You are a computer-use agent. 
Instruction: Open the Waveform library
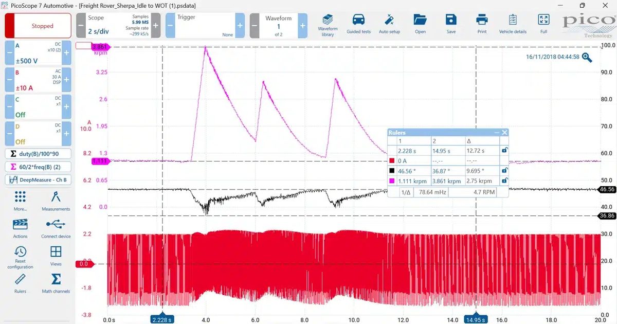click(x=328, y=25)
